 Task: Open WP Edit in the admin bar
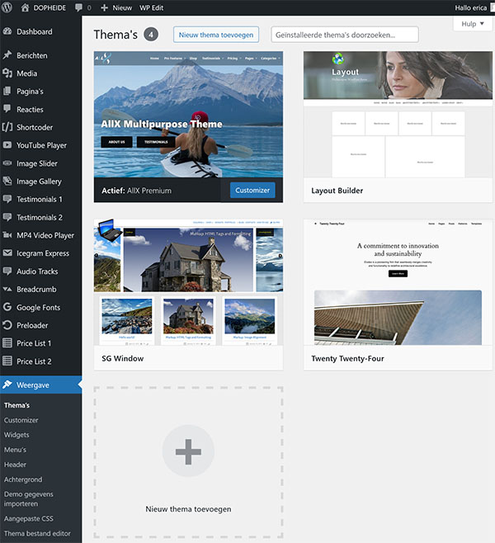point(151,7)
